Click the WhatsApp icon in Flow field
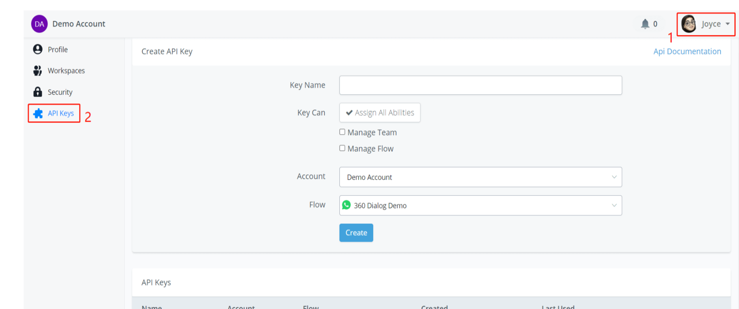This screenshot has height=309, width=739. click(347, 205)
